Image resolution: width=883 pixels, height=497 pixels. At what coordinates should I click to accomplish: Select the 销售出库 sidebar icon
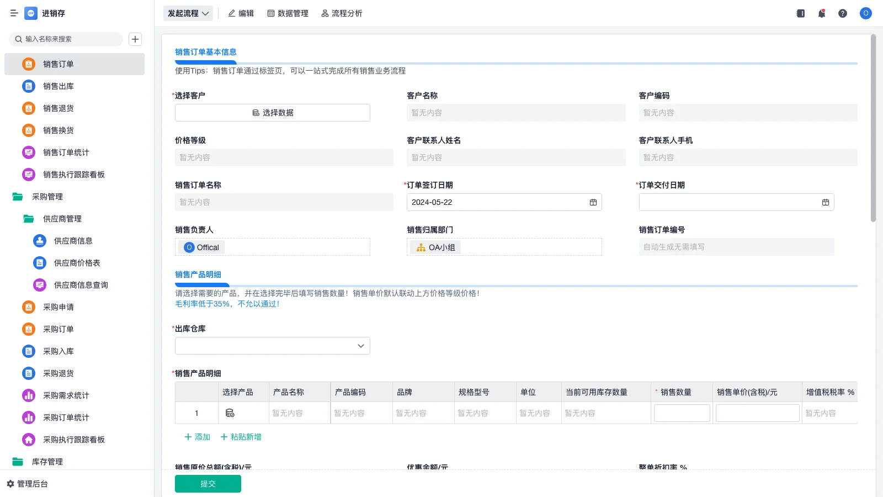[28, 86]
